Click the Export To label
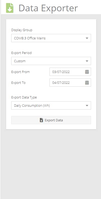This screenshot has height=199, width=101. pyautogui.click(x=18, y=83)
